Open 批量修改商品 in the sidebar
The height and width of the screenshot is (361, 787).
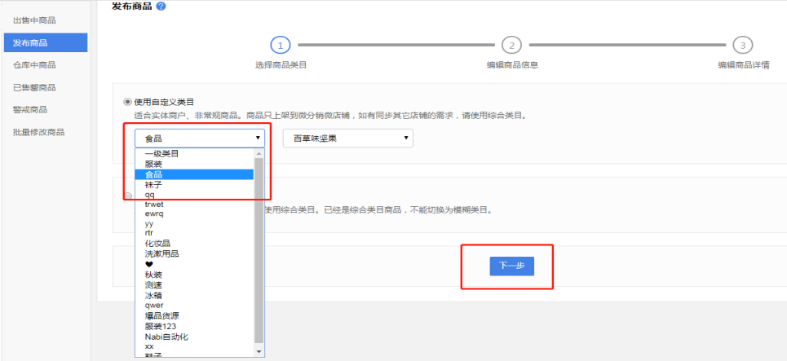point(38,132)
